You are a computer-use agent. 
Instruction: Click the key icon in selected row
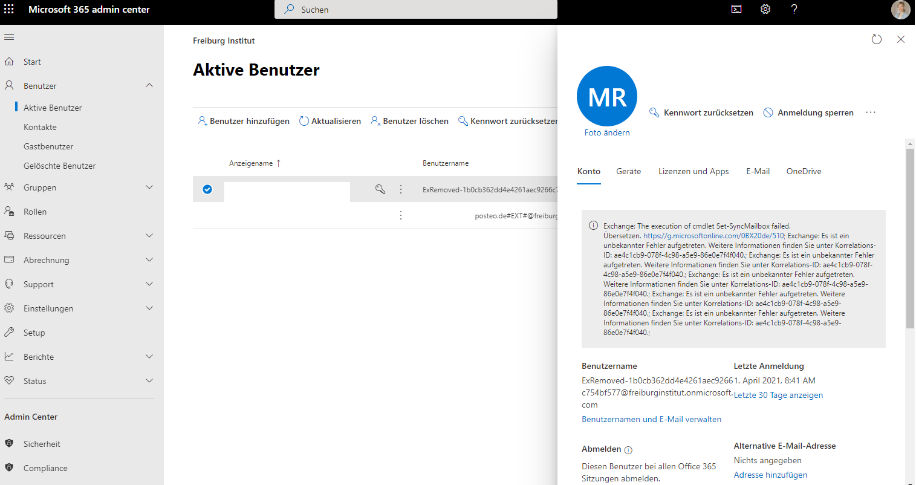(380, 189)
